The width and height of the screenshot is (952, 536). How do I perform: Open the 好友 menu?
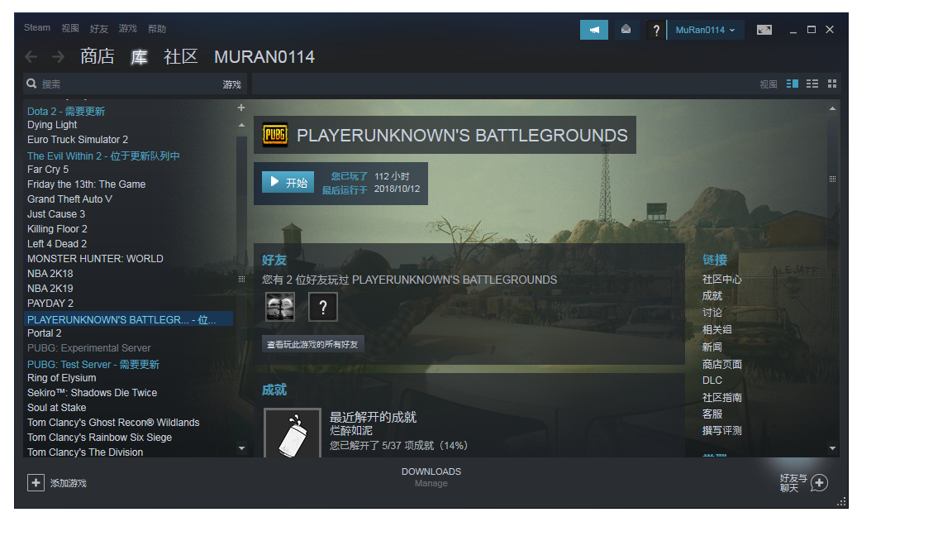click(x=99, y=29)
